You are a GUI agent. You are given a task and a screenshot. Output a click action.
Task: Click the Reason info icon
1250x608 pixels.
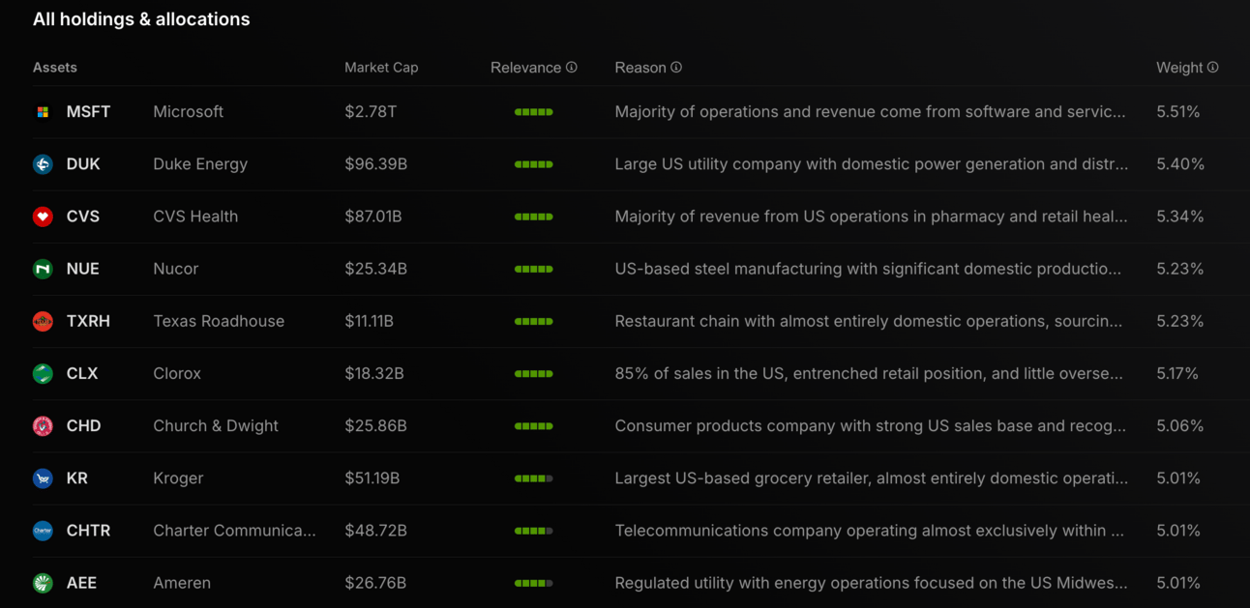pyautogui.click(x=676, y=68)
